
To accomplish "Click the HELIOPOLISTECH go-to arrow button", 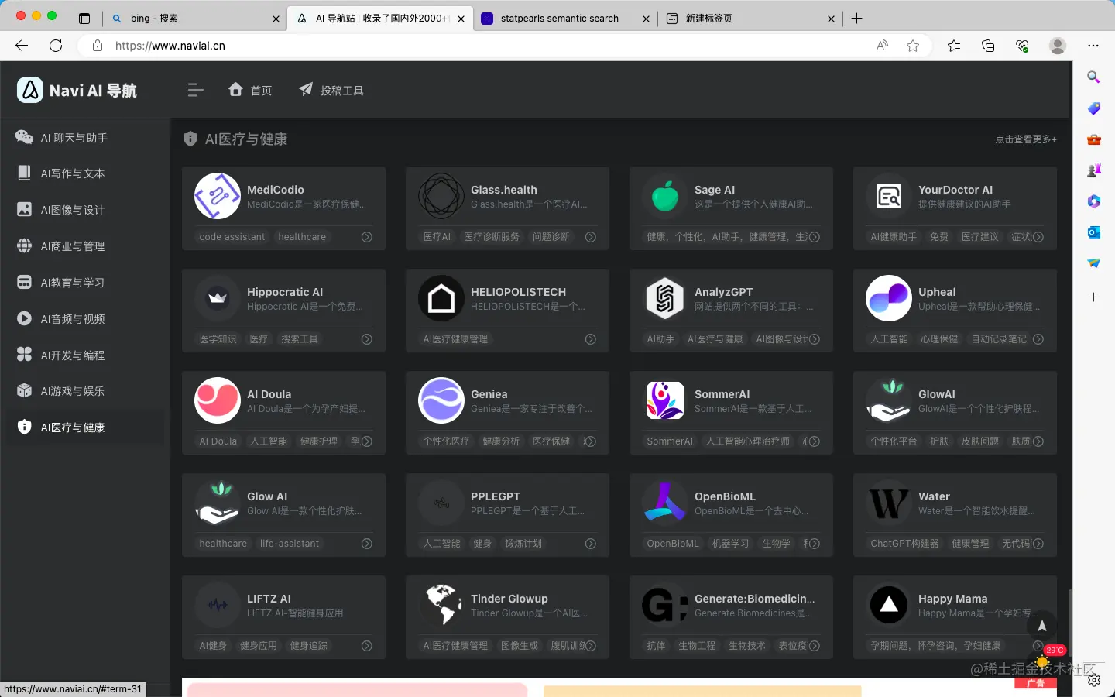I will pyautogui.click(x=591, y=339).
